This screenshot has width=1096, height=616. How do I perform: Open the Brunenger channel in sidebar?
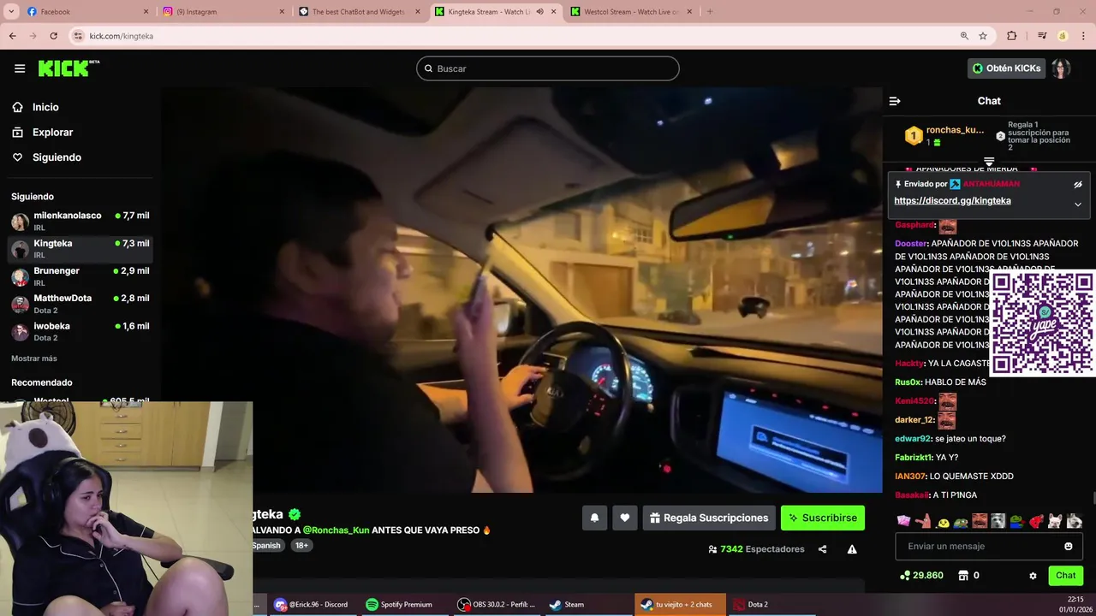[x=80, y=276]
